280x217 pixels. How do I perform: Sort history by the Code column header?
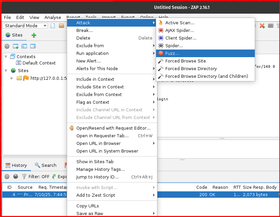[x=202, y=187]
